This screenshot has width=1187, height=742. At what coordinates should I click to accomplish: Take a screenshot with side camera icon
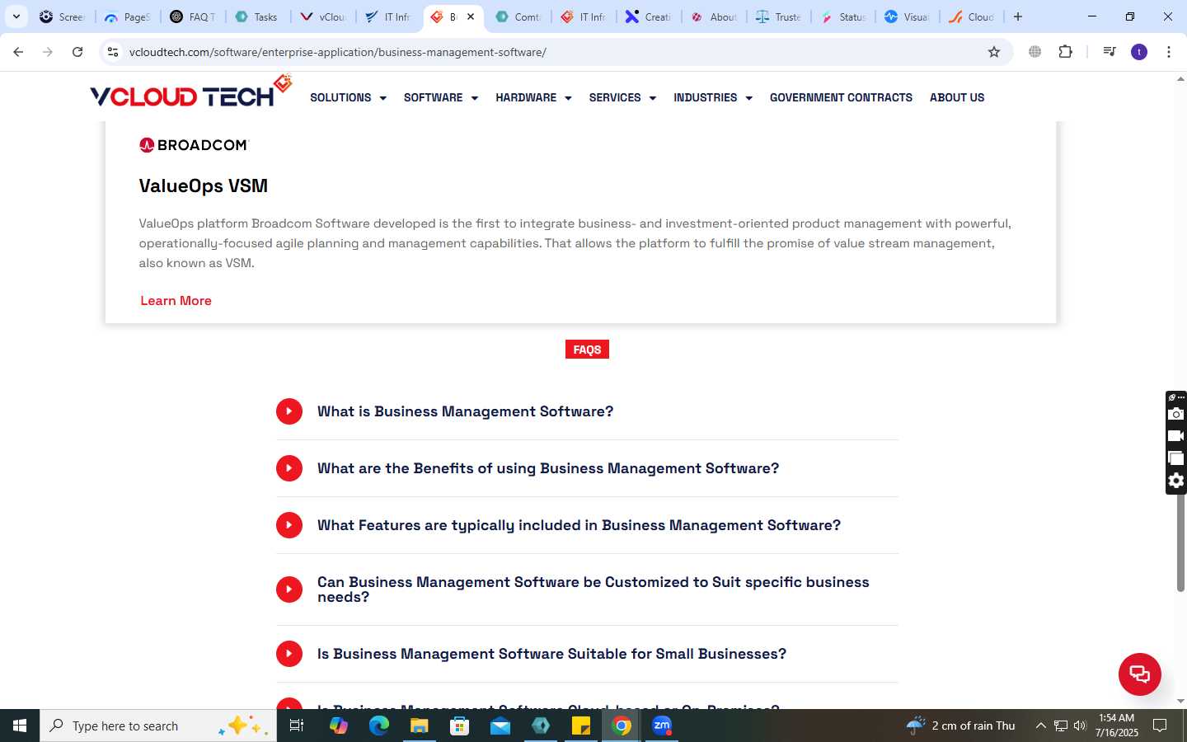click(x=1176, y=414)
